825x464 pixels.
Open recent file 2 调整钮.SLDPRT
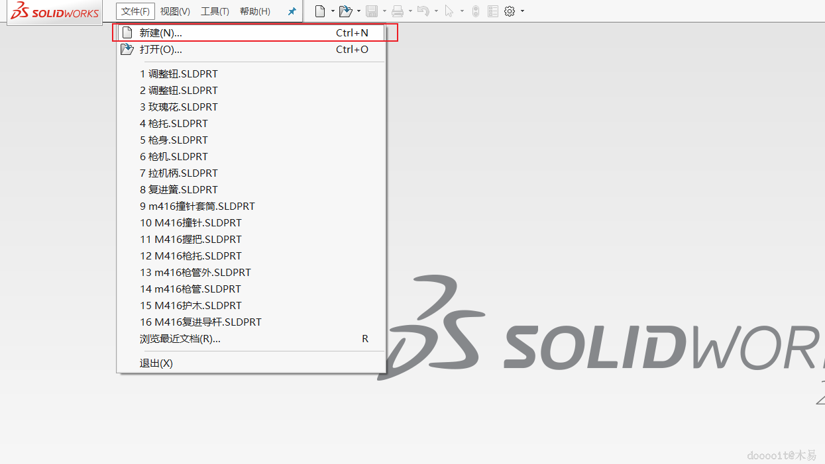[251, 91]
